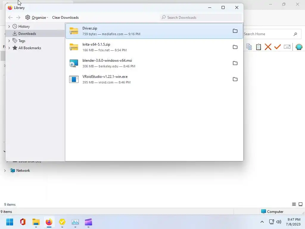Click the blender msi installer icon
305x229 pixels.
[x=74, y=63]
